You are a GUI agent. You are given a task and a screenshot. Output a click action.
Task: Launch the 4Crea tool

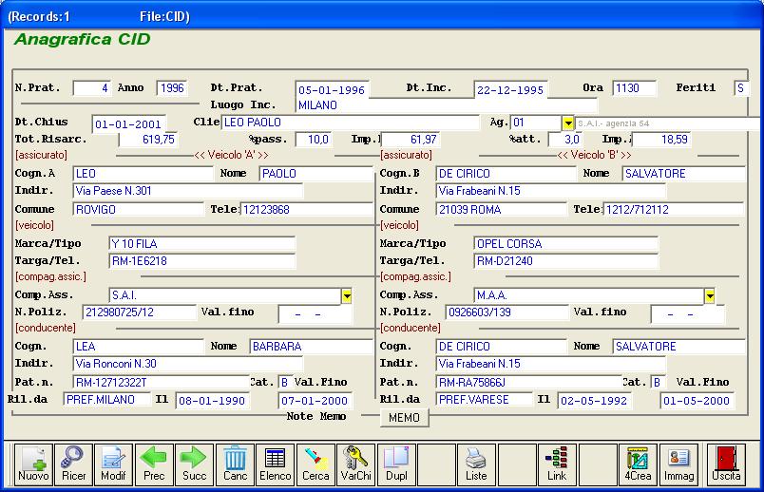click(638, 464)
